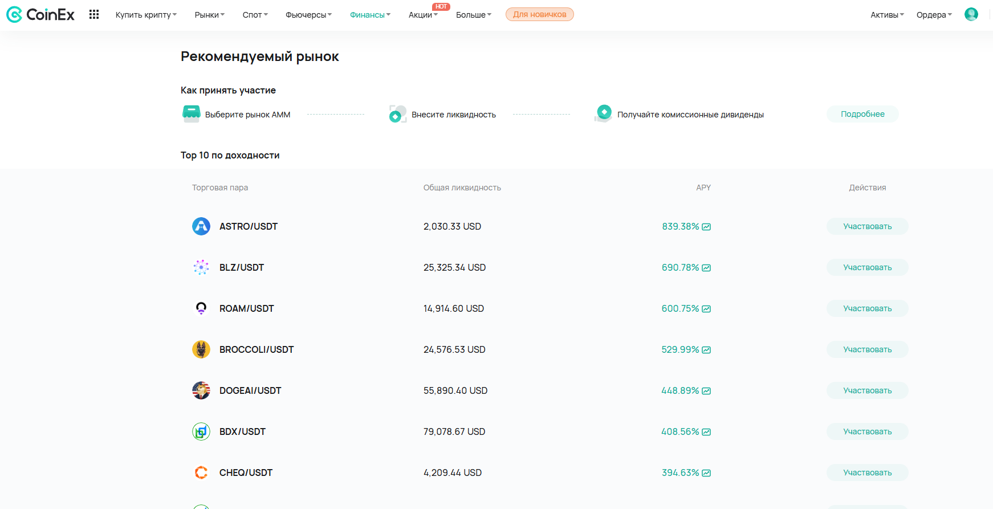Select the ROAM/USDT pair name
Viewport: 993px width, 509px height.
tap(247, 308)
